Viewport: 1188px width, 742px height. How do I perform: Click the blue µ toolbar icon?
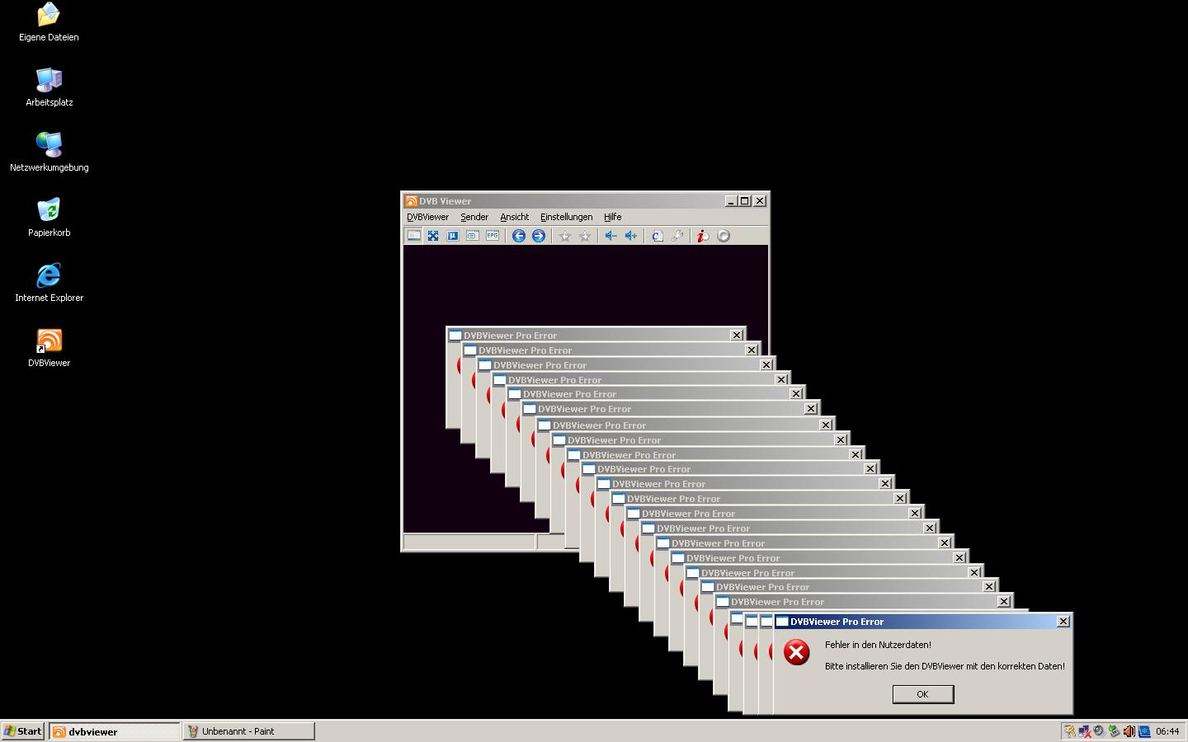click(x=453, y=236)
